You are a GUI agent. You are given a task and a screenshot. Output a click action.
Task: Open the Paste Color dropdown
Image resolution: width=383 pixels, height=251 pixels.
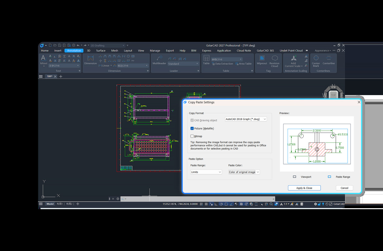click(x=244, y=172)
